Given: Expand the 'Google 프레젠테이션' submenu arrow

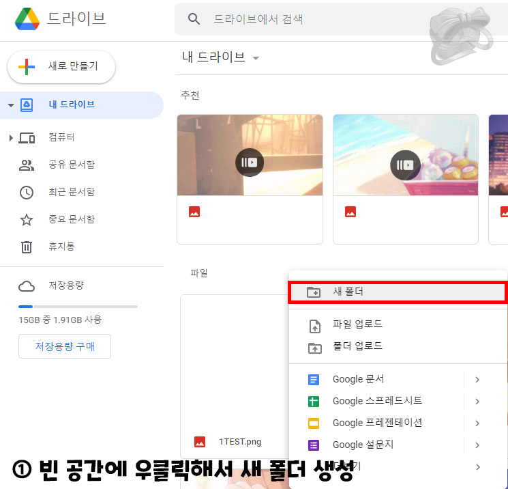Looking at the screenshot, I should click(x=477, y=423).
